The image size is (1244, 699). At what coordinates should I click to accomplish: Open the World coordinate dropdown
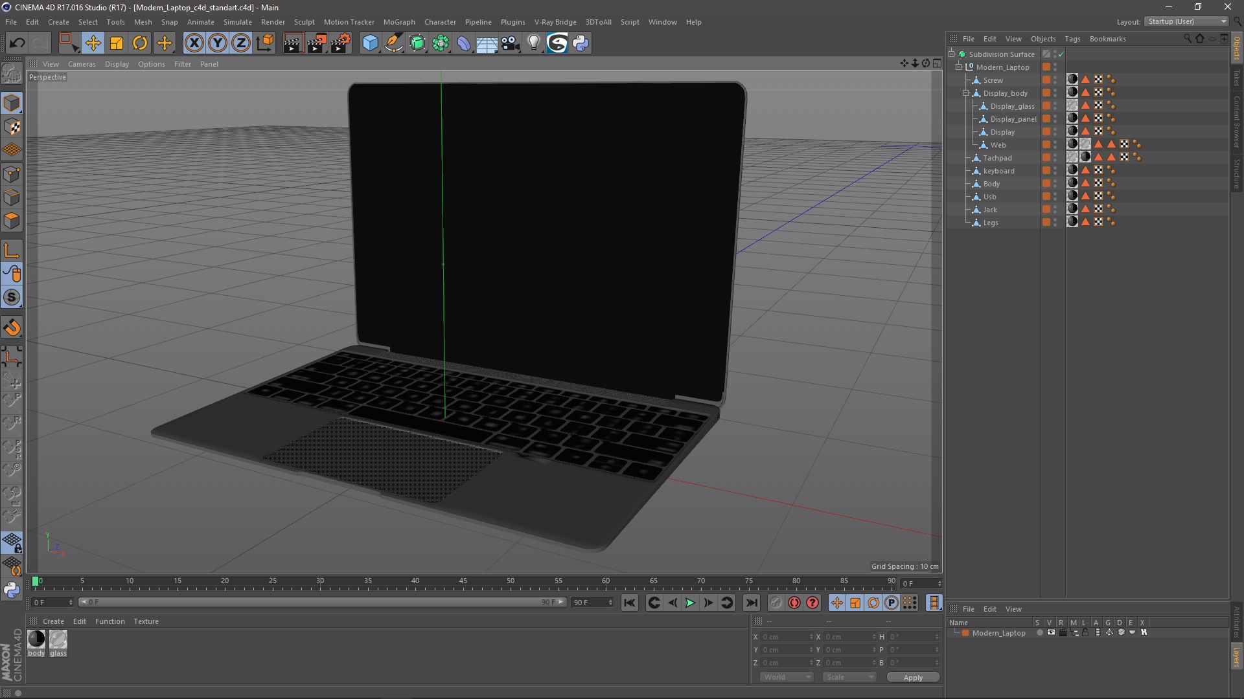click(787, 677)
